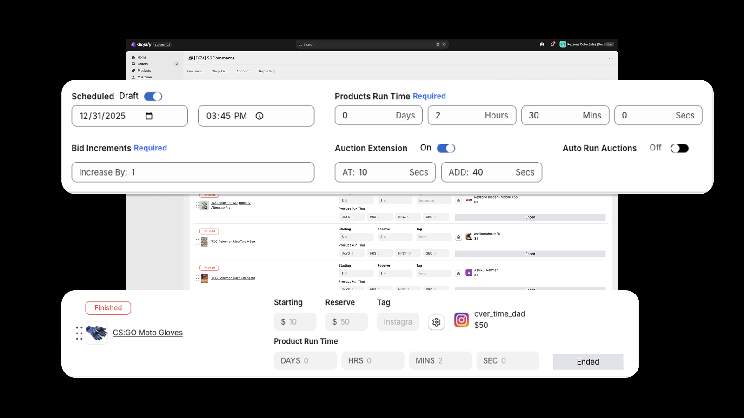Screen dimensions: 744x418
Task: Click the Redzone Bidder mobile app icon
Action: tap(469, 200)
